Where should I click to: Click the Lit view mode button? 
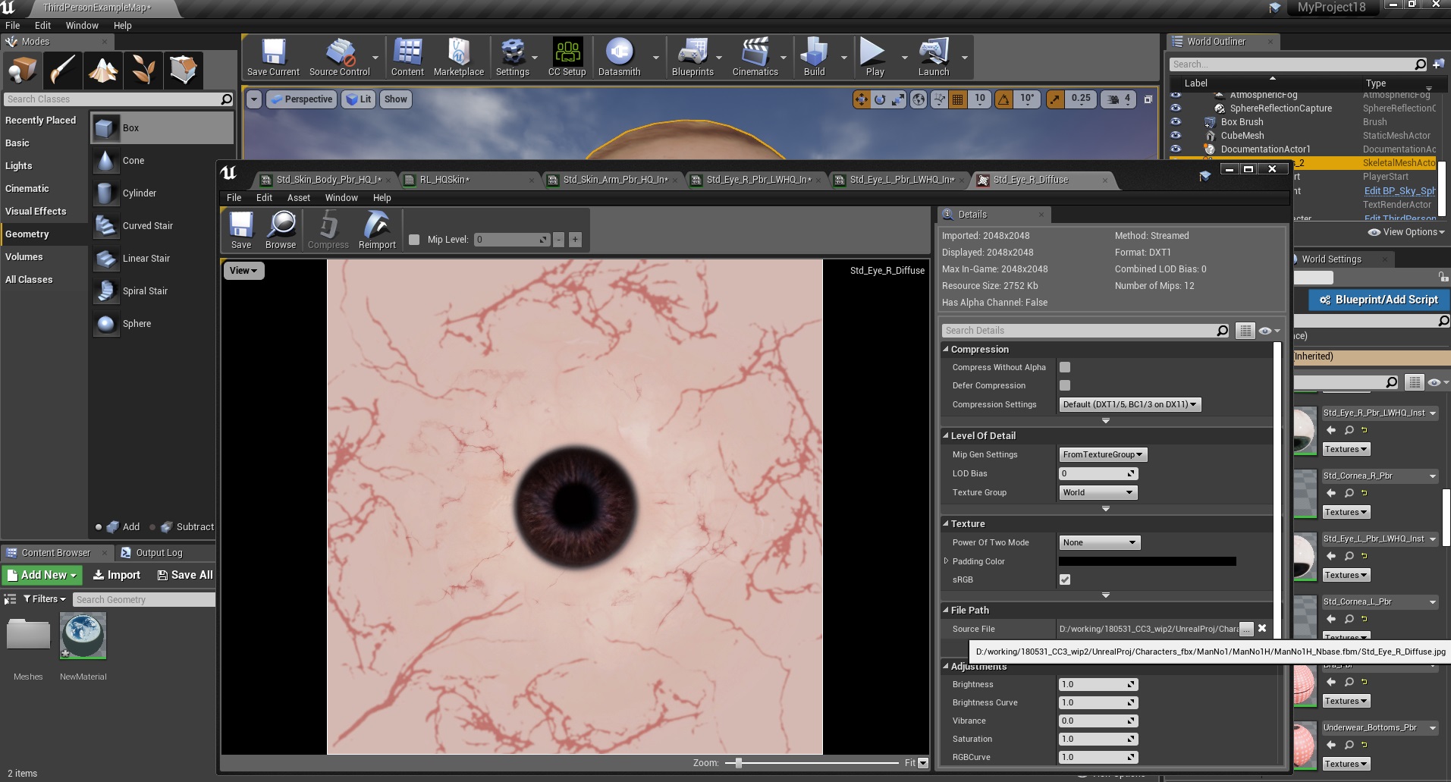(358, 99)
